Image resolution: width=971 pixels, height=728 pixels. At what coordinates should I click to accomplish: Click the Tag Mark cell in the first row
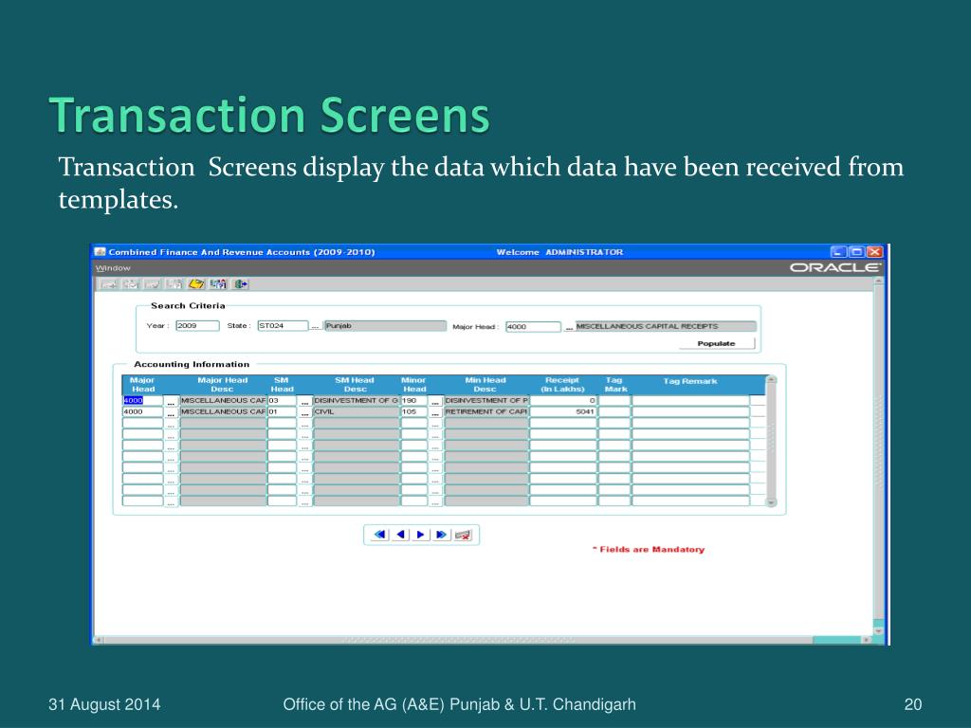tap(614, 401)
